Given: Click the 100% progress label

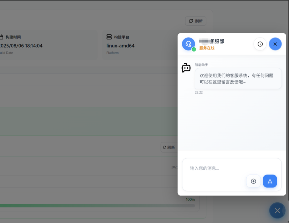Looking at the screenshot, I should point(190,199).
